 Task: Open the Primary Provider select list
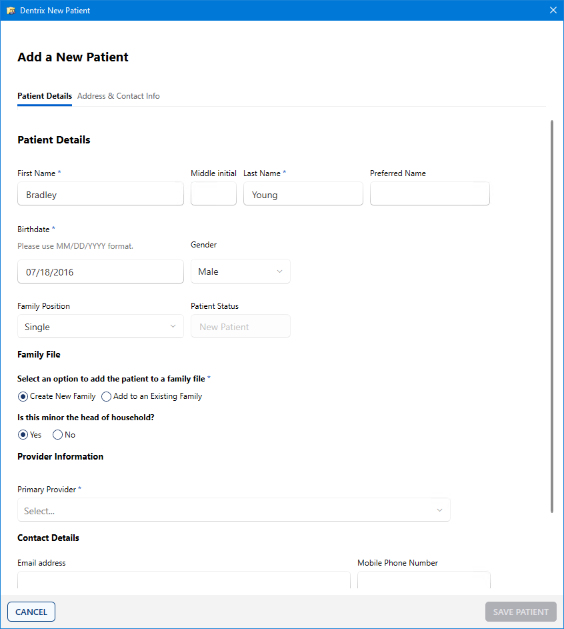(233, 510)
